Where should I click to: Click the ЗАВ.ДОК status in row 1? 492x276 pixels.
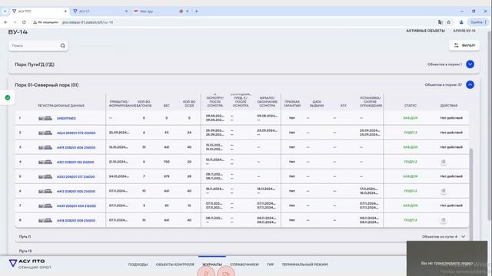click(x=411, y=118)
